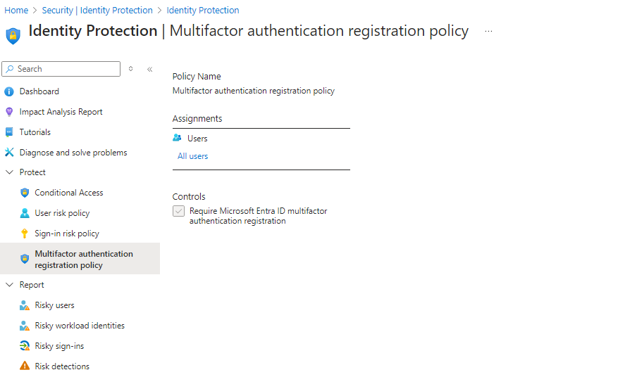Click the Report section label
This screenshot has width=618, height=377.
click(x=32, y=285)
